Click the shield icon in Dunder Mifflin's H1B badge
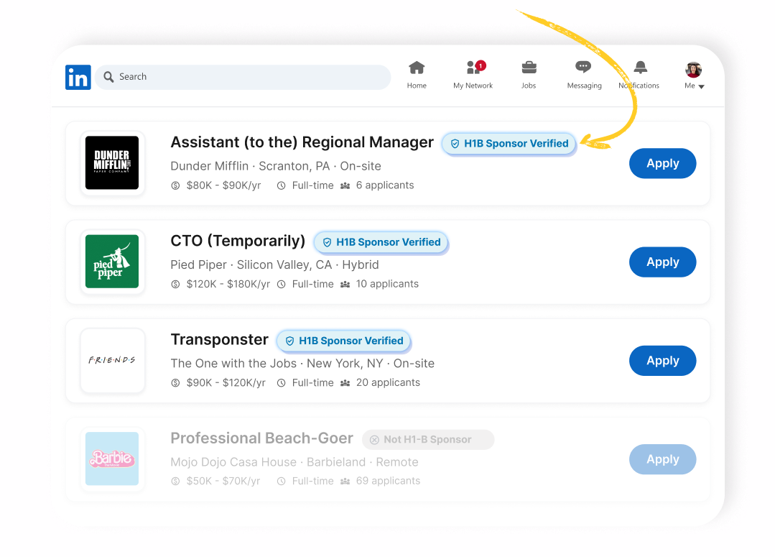 tap(455, 144)
